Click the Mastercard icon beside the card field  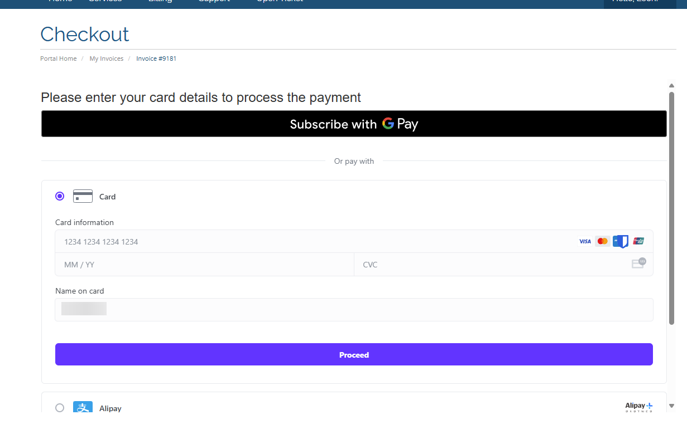(x=602, y=241)
